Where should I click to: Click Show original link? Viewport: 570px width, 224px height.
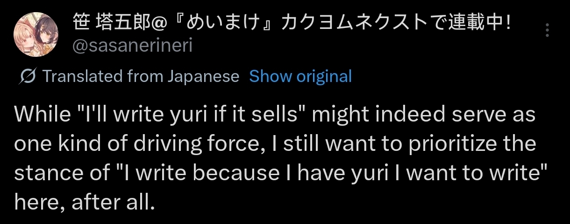tap(300, 76)
